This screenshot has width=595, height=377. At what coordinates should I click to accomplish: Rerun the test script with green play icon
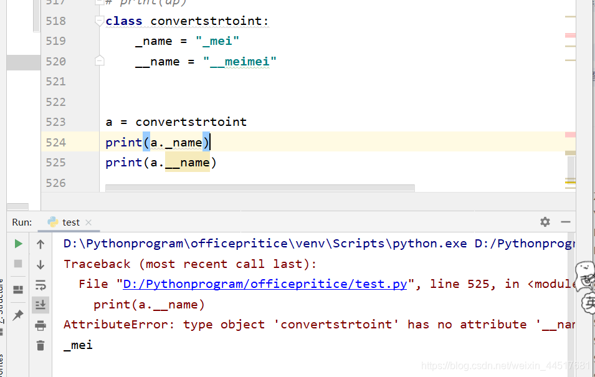18,244
